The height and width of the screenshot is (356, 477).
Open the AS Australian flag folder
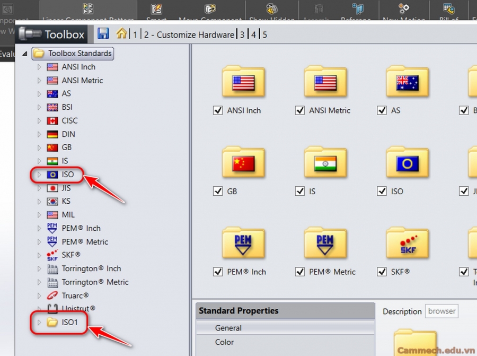tap(408, 82)
